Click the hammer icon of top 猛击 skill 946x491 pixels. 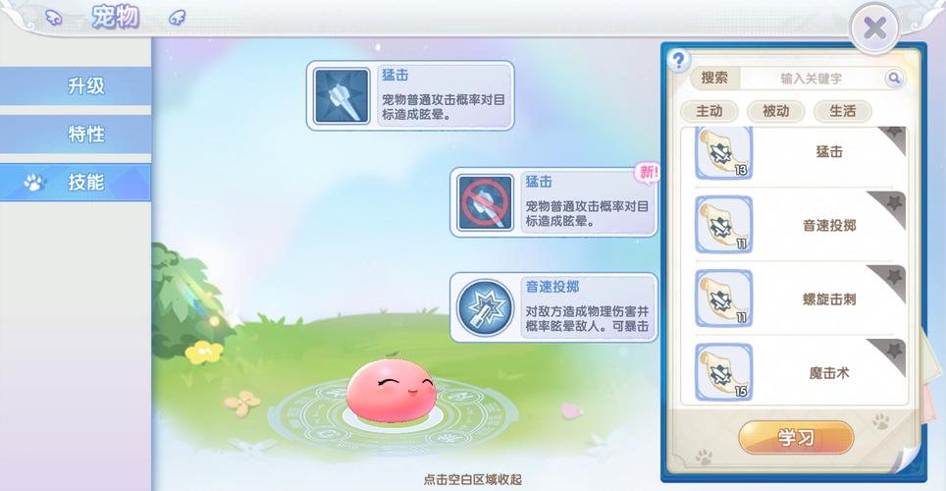point(342,96)
